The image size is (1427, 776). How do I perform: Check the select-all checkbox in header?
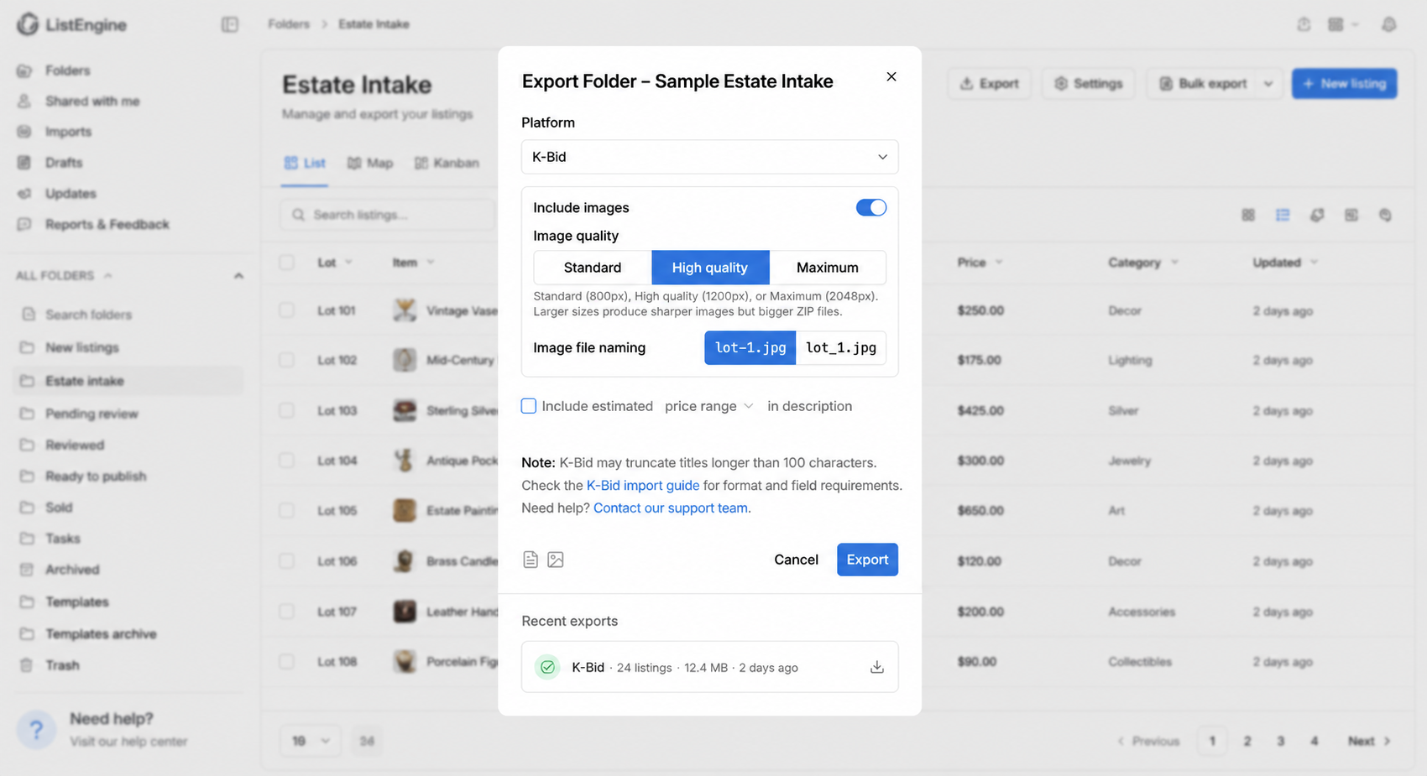tap(287, 263)
